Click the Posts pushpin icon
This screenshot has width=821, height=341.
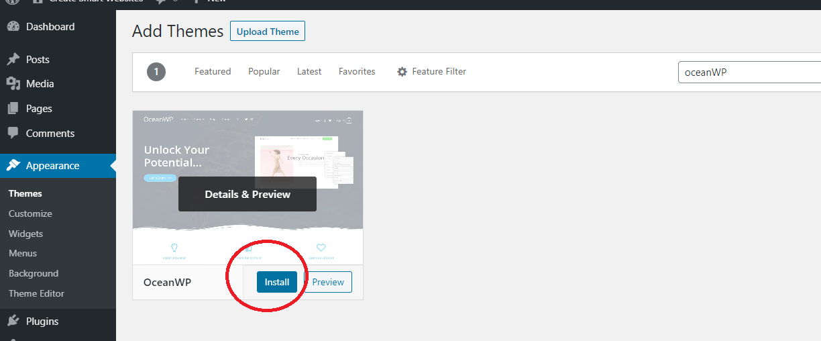(13, 59)
